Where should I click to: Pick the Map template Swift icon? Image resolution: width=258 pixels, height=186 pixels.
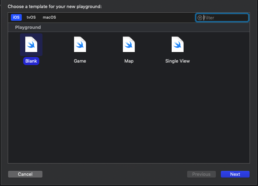(129, 45)
